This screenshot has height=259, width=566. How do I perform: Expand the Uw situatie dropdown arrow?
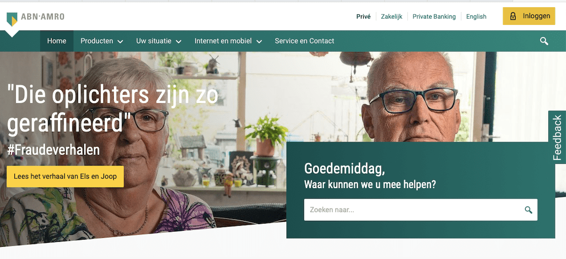coord(179,42)
